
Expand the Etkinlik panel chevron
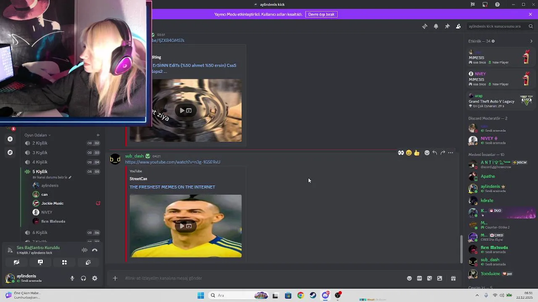531,41
